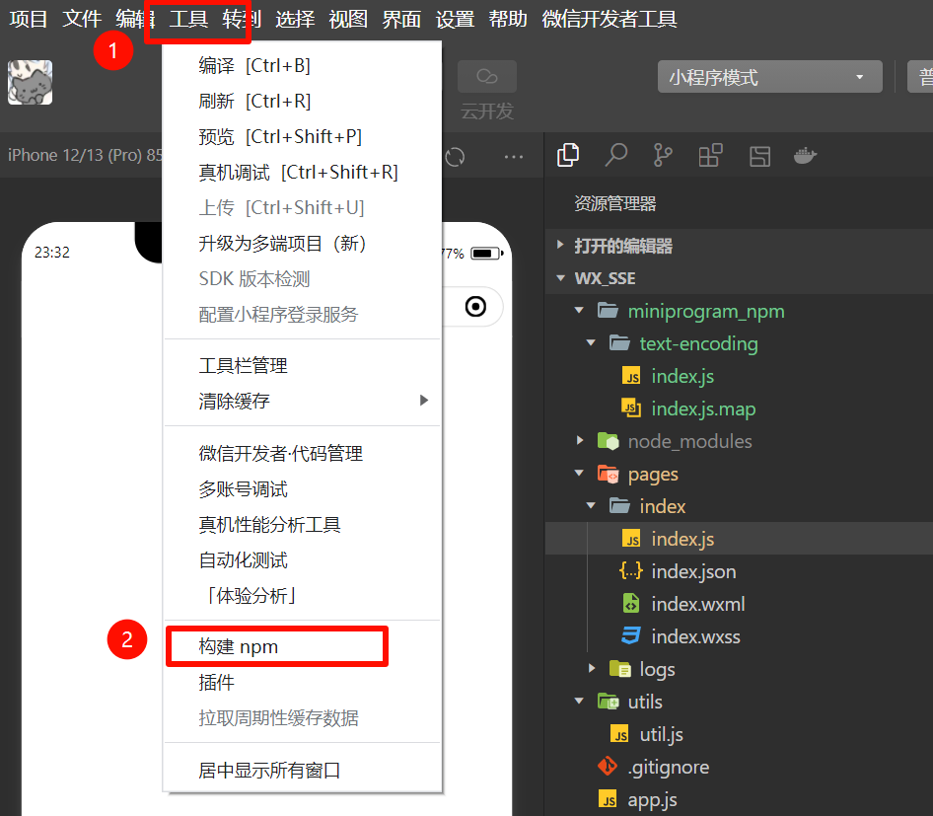Collapse the text-encoding folder arrow
Viewport: 933px width, 816px height.
tap(591, 342)
